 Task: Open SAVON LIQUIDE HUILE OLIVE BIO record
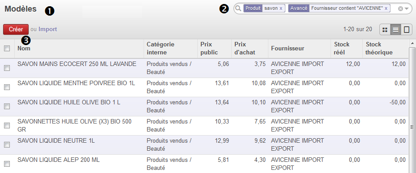point(69,103)
